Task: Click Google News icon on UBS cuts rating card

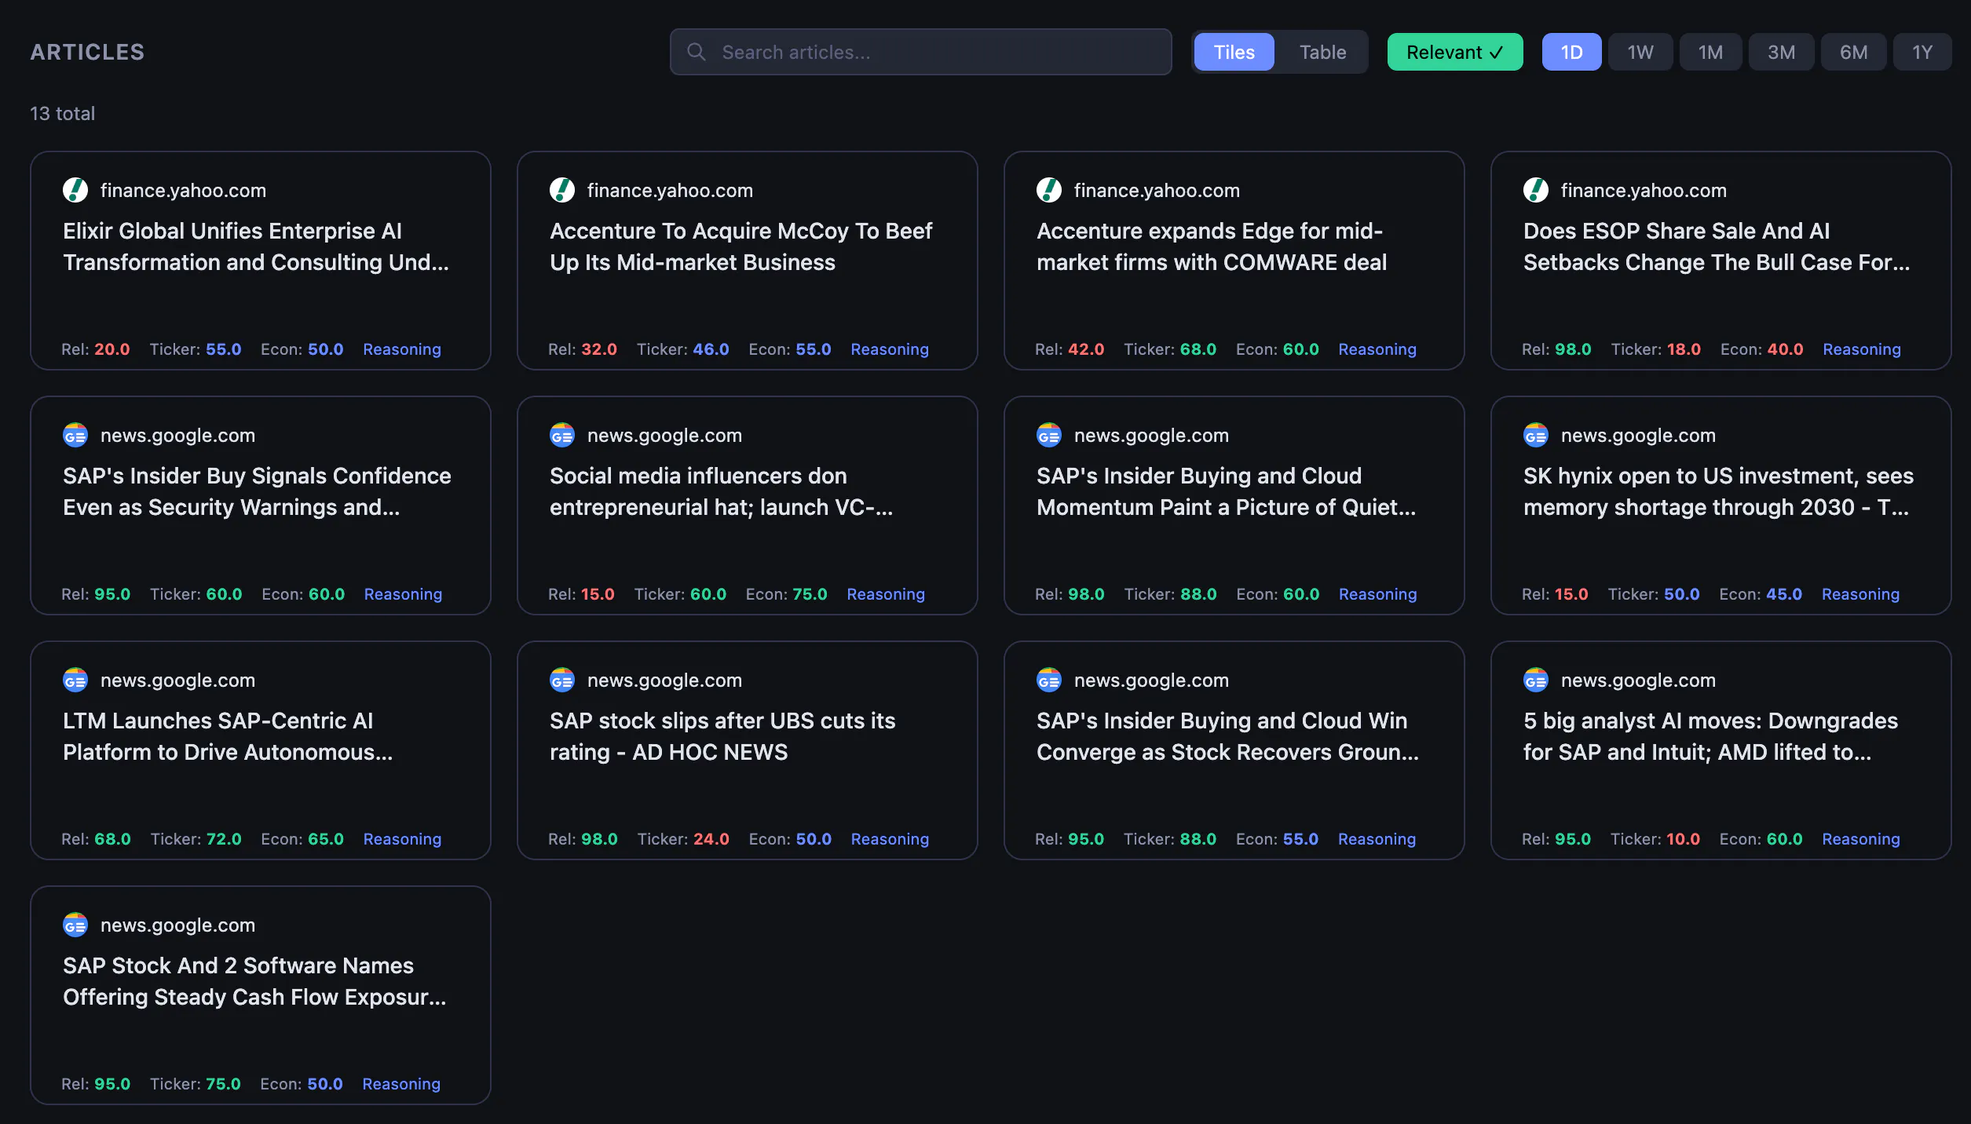Action: (562, 680)
